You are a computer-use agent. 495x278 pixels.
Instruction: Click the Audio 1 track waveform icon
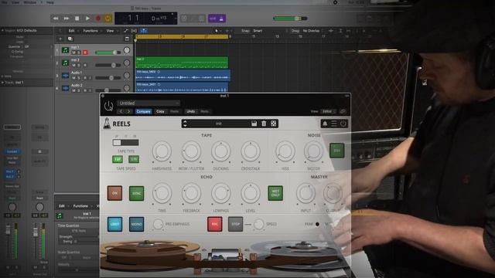pos(65,76)
